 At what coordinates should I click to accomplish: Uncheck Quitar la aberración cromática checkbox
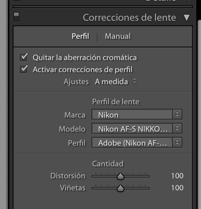click(24, 57)
